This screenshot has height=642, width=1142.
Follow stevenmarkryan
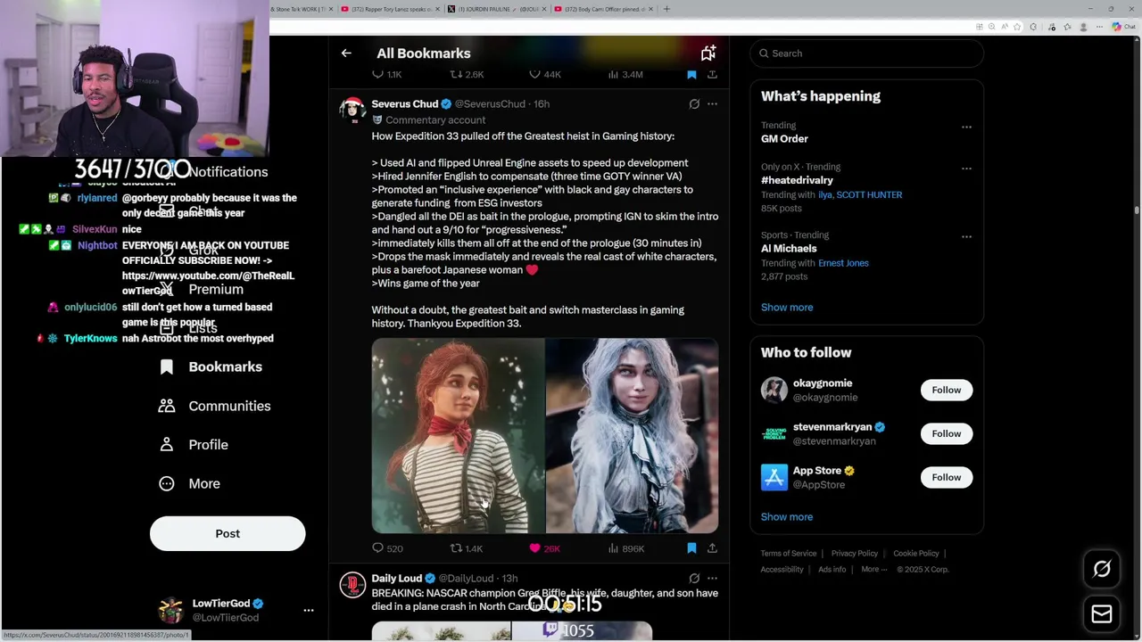click(947, 434)
